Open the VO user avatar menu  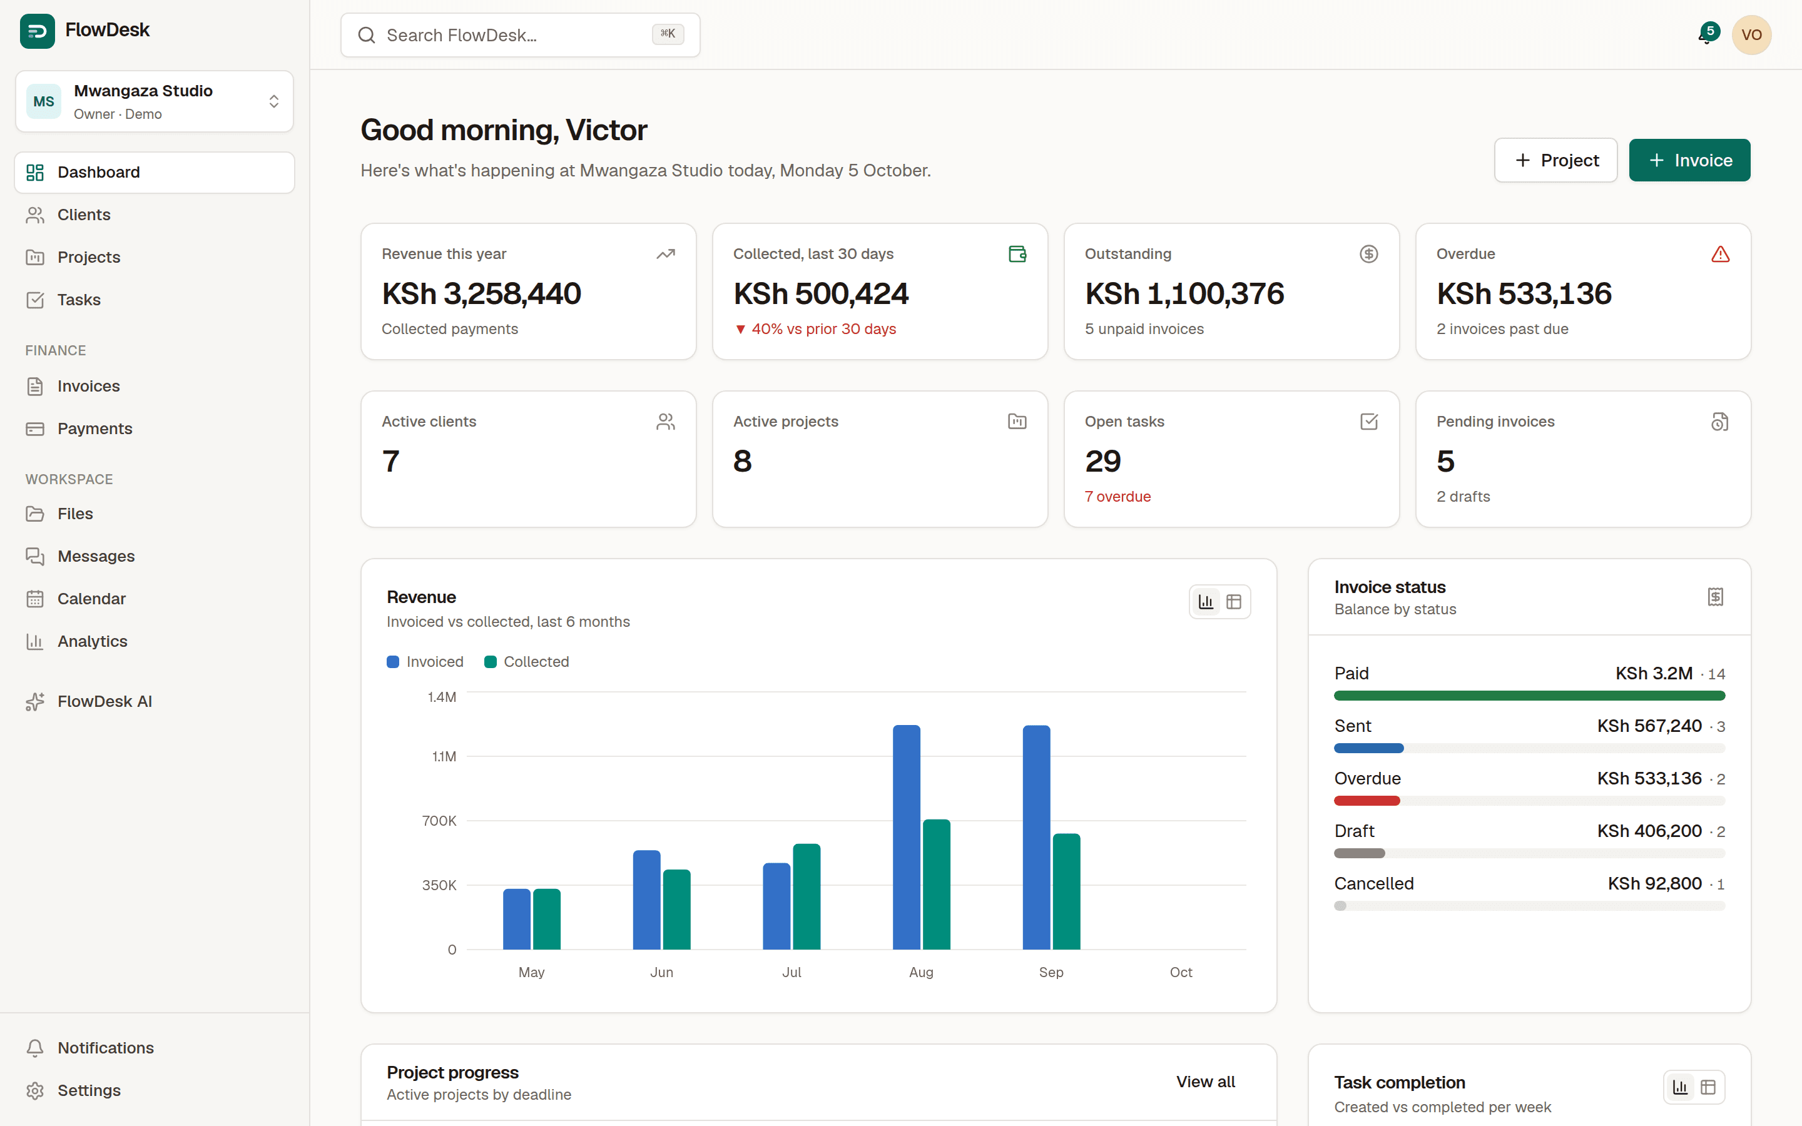pyautogui.click(x=1751, y=35)
